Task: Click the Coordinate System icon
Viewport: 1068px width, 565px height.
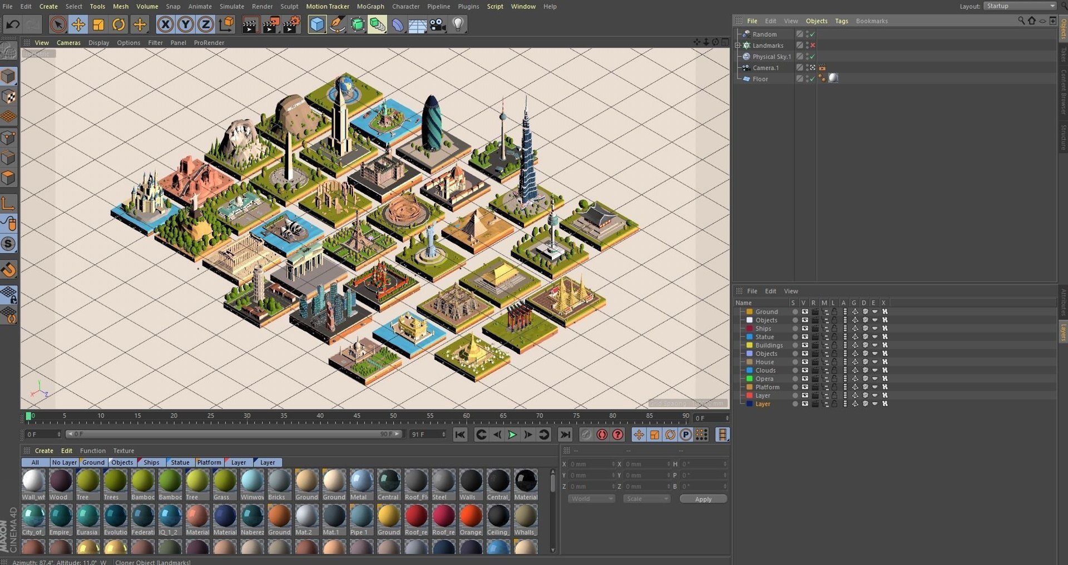Action: 226,24
